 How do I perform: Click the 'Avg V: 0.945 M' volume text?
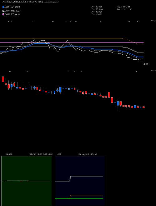pos(123,7)
